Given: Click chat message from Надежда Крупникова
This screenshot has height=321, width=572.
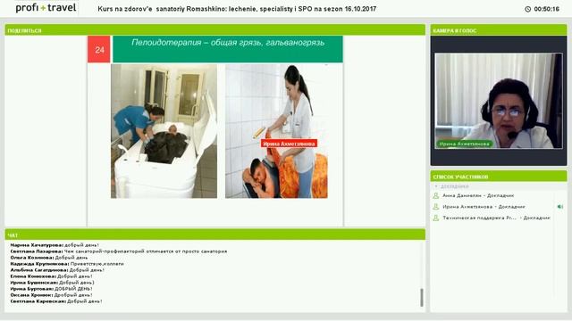Looking at the screenshot, I should pyautogui.click(x=67, y=264).
